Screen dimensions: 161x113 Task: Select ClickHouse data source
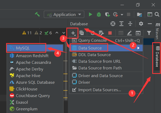pyautogui.click(x=35, y=89)
